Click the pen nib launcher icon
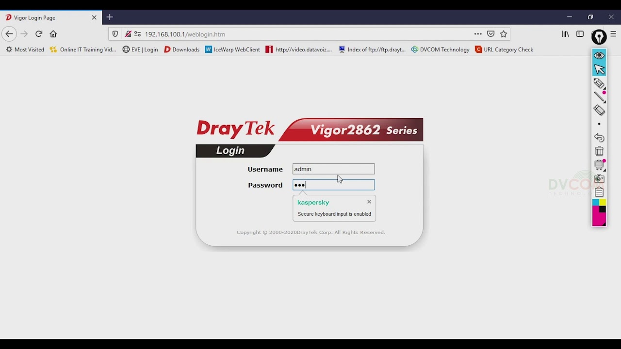The height and width of the screenshot is (349, 621). pos(599,36)
